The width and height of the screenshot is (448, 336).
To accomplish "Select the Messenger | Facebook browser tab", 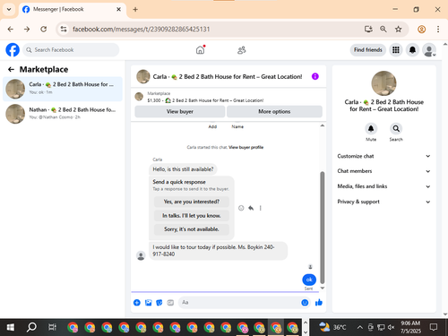I will coord(73,9).
